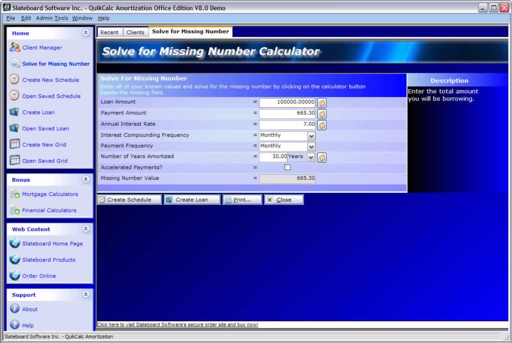The height and width of the screenshot is (343, 512).
Task: Open the Years unit dropdown
Action: [311, 157]
